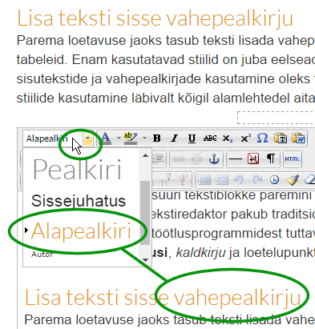This screenshot has height=329, width=315.
Task: Expand text color dropdown arrow
Action: click(x=119, y=138)
